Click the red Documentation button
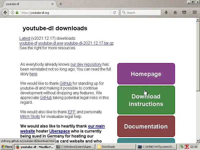Viewport: 200px width, 150px height. coord(146,126)
